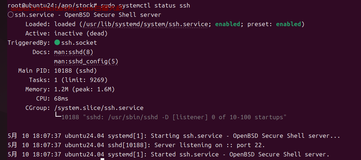This screenshot has width=361, height=160.
Task: Open the man:sshd_config(5) docs link
Action: pos(86,62)
